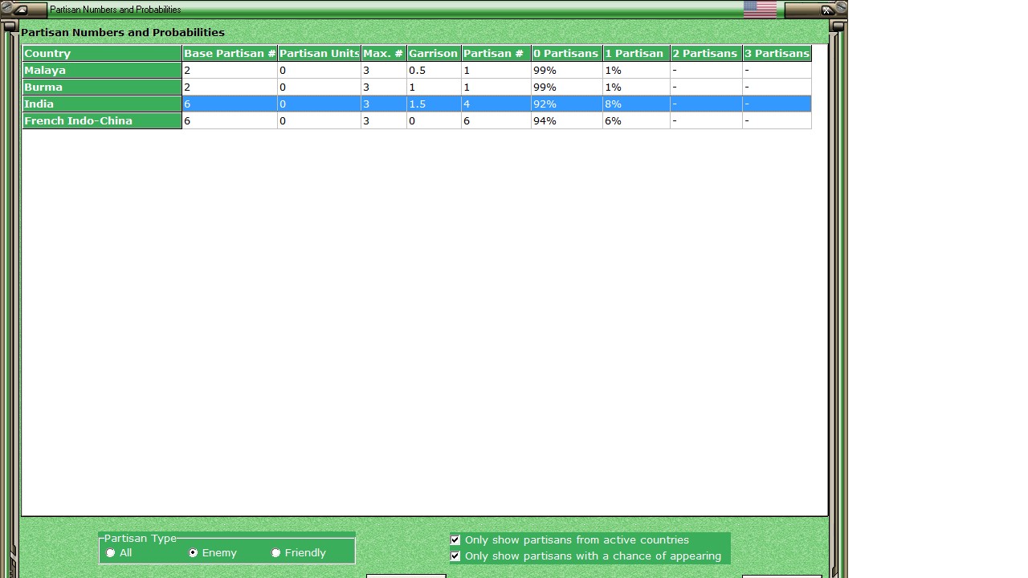Click French Indo-China's Partisan # value 6
1028x578 pixels.
496,120
